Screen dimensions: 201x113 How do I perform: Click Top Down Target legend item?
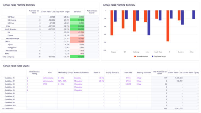click(159, 56)
